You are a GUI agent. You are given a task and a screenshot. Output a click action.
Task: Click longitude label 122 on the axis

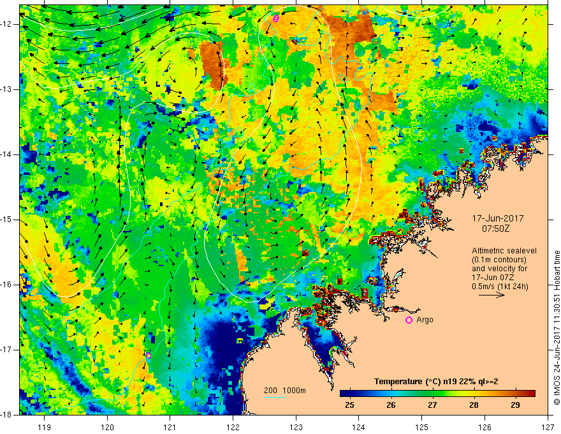point(233,427)
